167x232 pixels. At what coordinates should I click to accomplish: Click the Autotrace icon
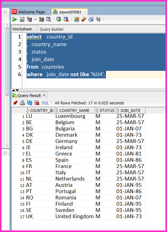42,19
